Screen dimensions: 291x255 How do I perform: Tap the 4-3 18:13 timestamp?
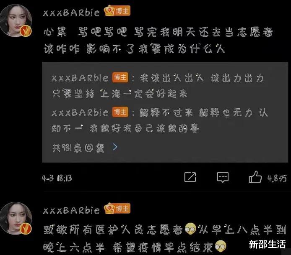pyautogui.click(x=57, y=178)
